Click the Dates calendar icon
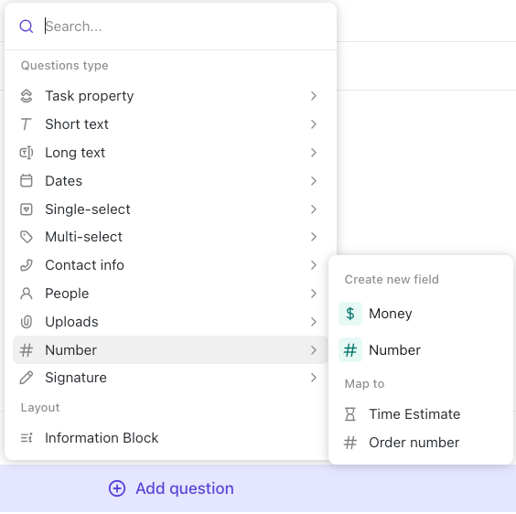Screen dimensions: 516x514 pos(27,181)
